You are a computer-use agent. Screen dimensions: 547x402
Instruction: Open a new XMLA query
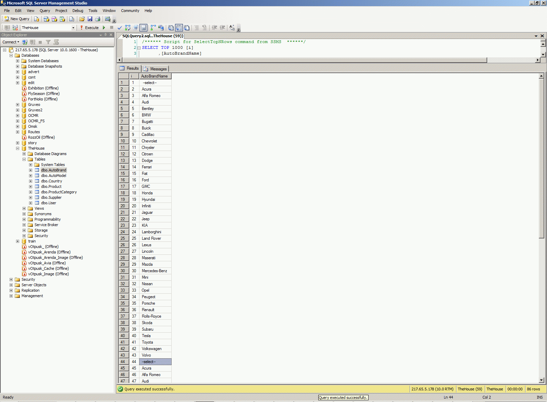(62, 19)
